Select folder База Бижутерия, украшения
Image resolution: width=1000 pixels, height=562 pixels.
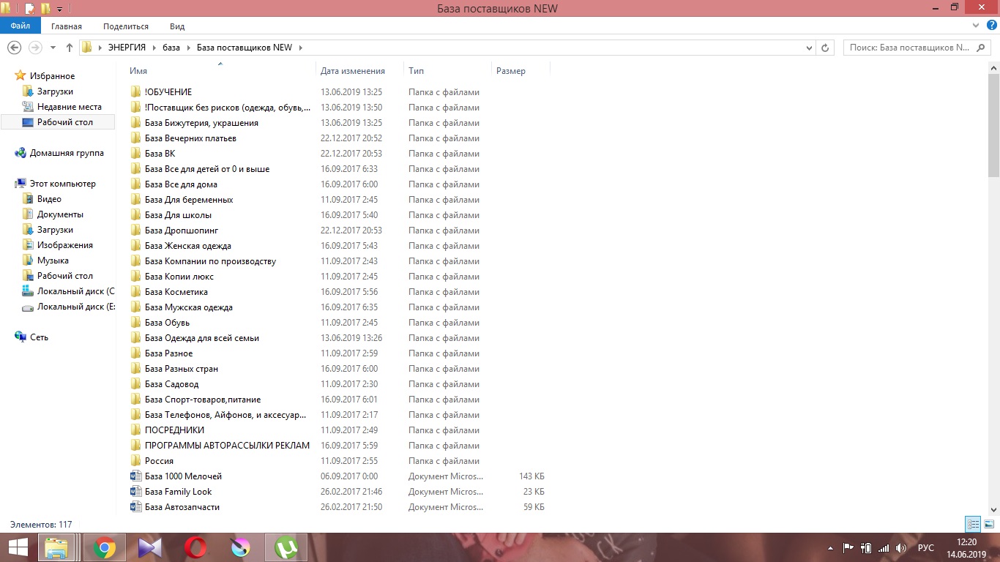click(x=201, y=123)
